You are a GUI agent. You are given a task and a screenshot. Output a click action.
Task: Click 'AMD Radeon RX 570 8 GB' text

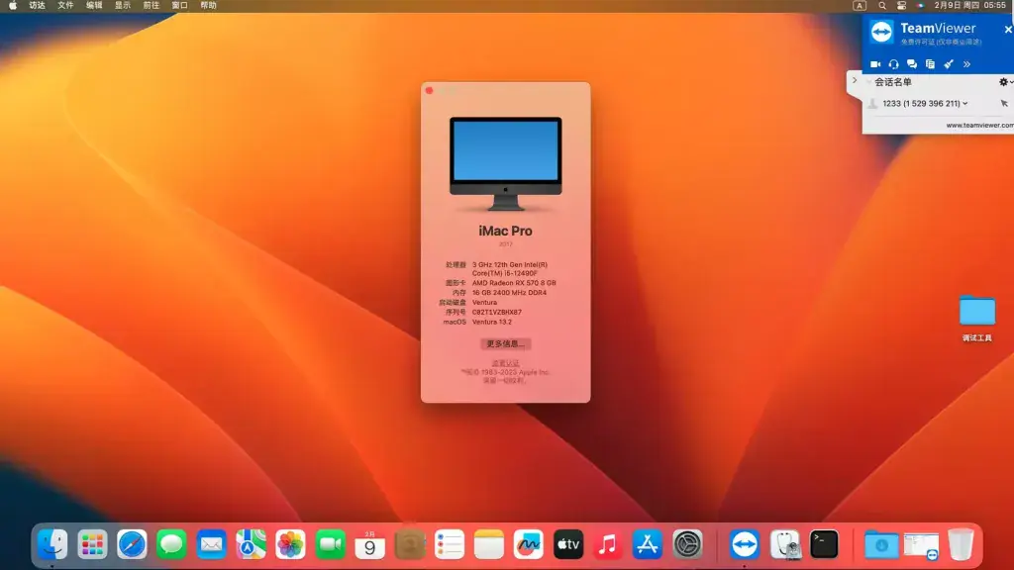coord(514,283)
